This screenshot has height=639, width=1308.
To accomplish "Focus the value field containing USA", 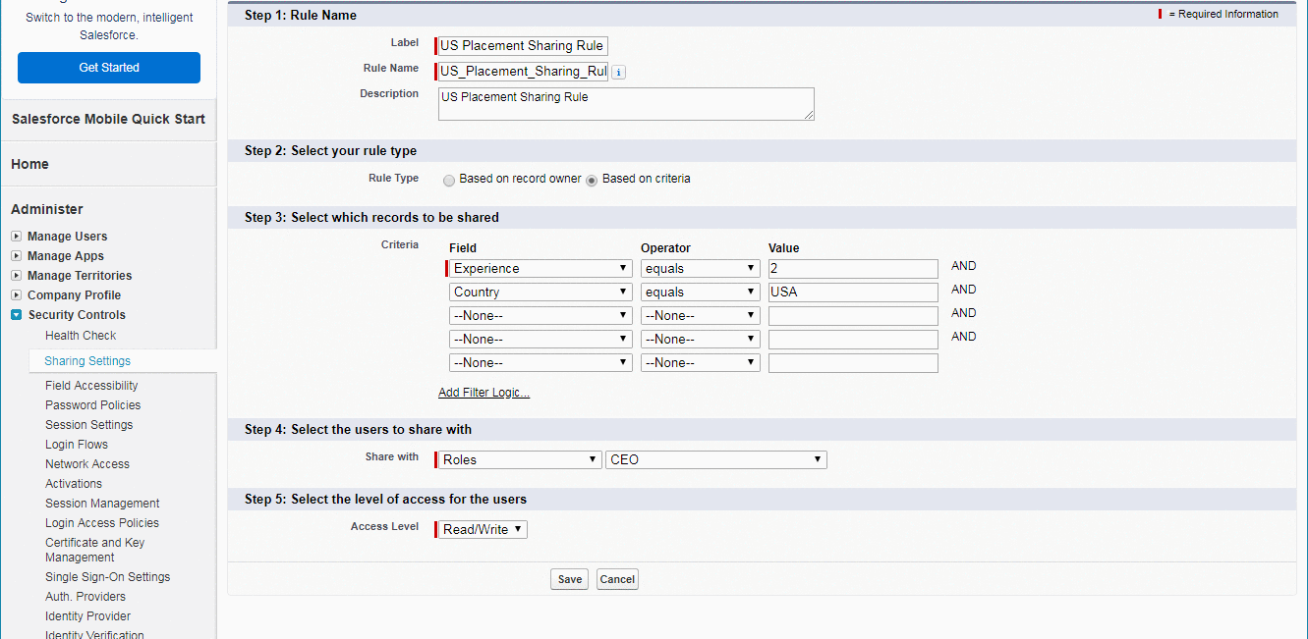I will (x=852, y=293).
